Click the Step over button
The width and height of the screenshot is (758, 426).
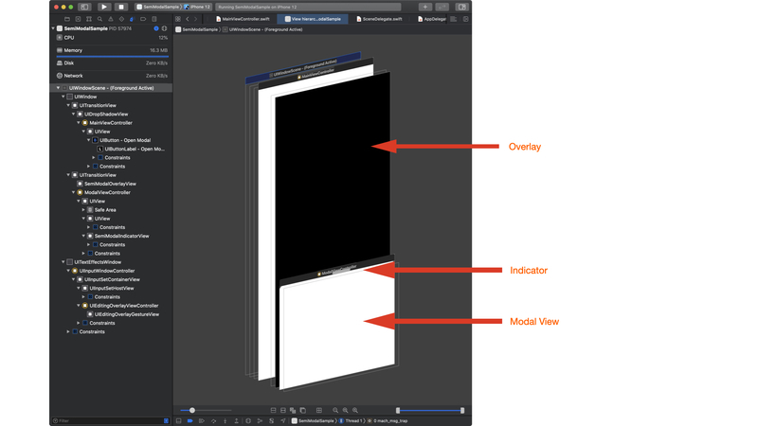[213, 420]
